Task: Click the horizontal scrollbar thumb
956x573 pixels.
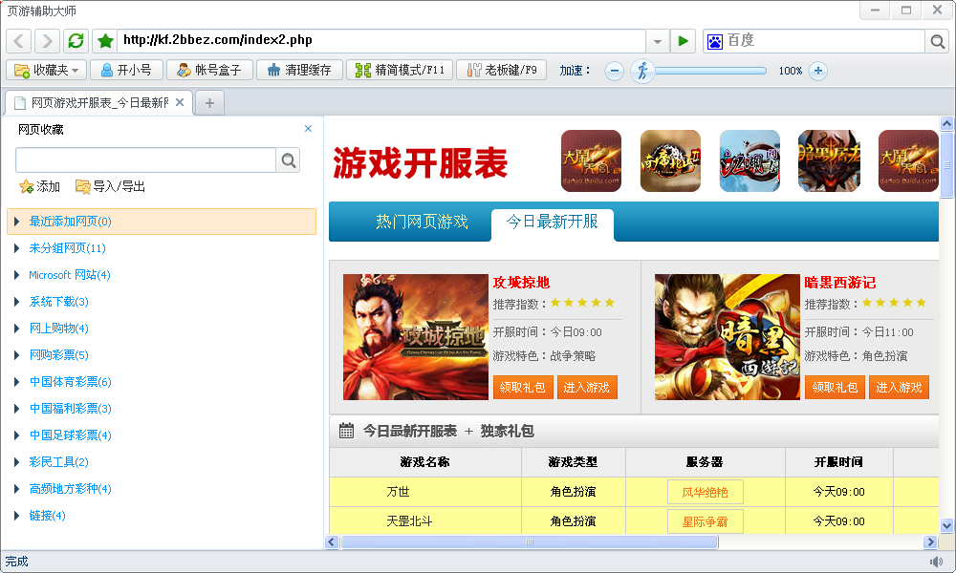Action: tap(530, 541)
